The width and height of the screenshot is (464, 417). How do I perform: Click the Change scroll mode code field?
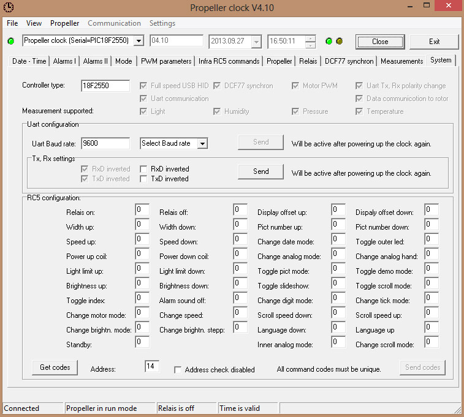432,342
